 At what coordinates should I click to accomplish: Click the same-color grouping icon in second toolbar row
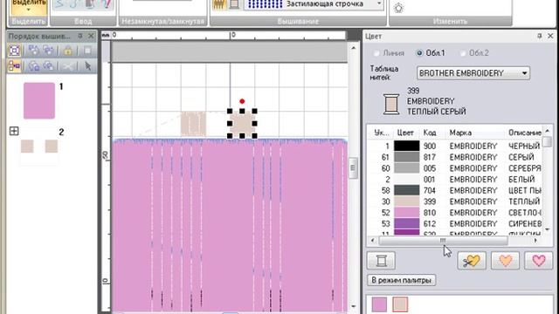pos(14,66)
